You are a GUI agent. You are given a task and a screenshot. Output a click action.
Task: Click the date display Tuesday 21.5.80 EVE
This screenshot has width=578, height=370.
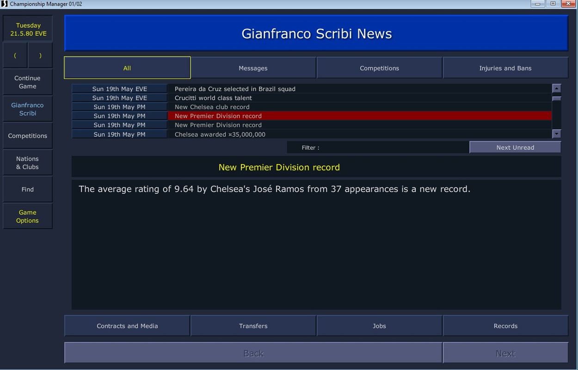click(28, 29)
